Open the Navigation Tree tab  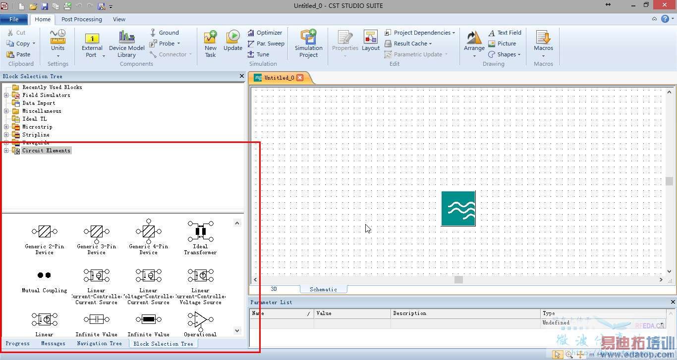(99, 343)
